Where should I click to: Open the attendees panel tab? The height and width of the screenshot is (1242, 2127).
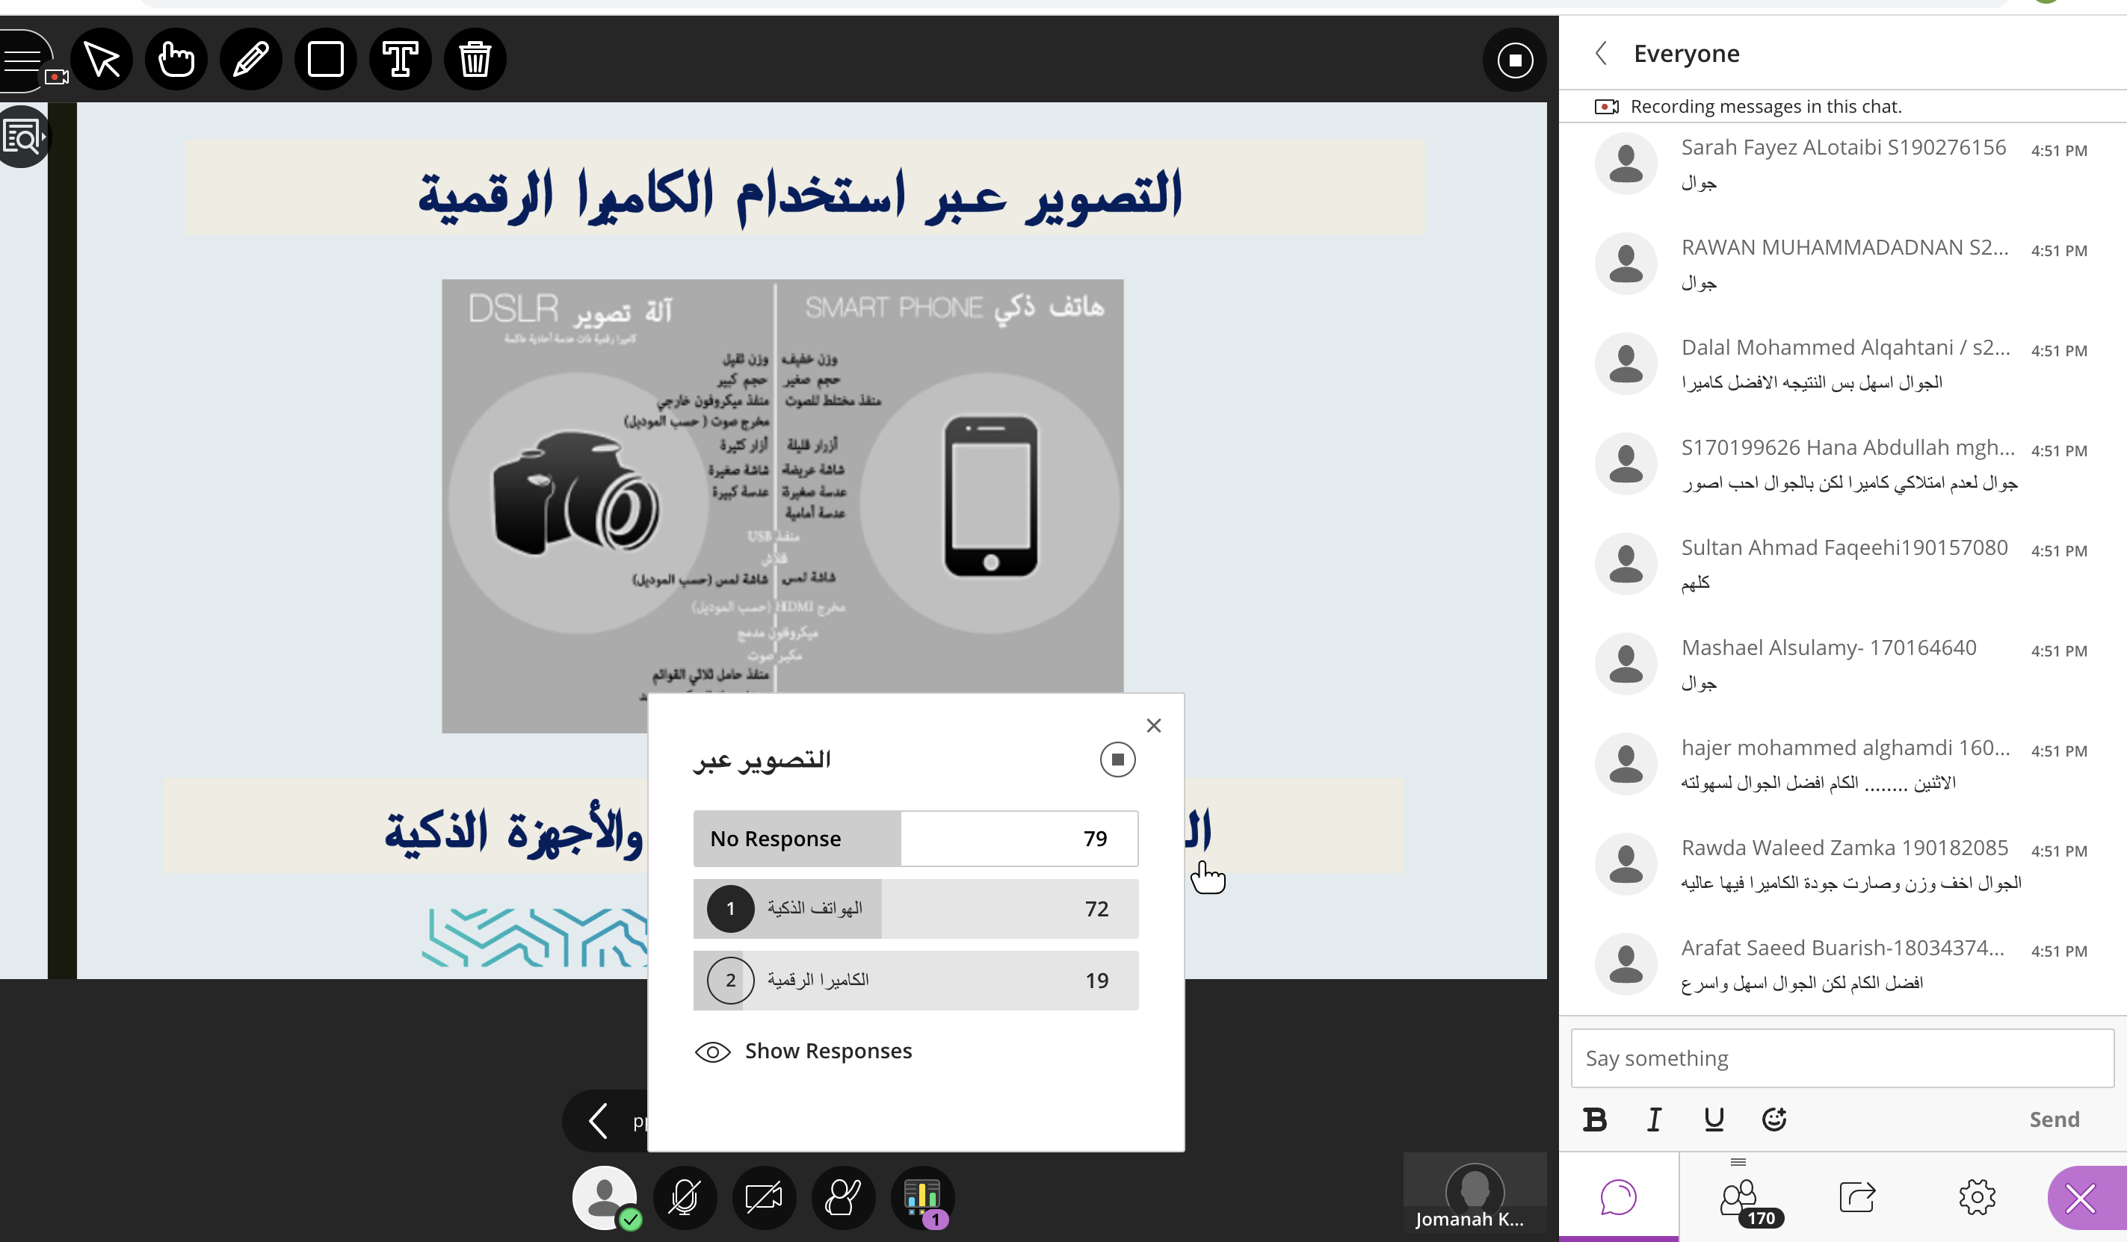1738,1197
